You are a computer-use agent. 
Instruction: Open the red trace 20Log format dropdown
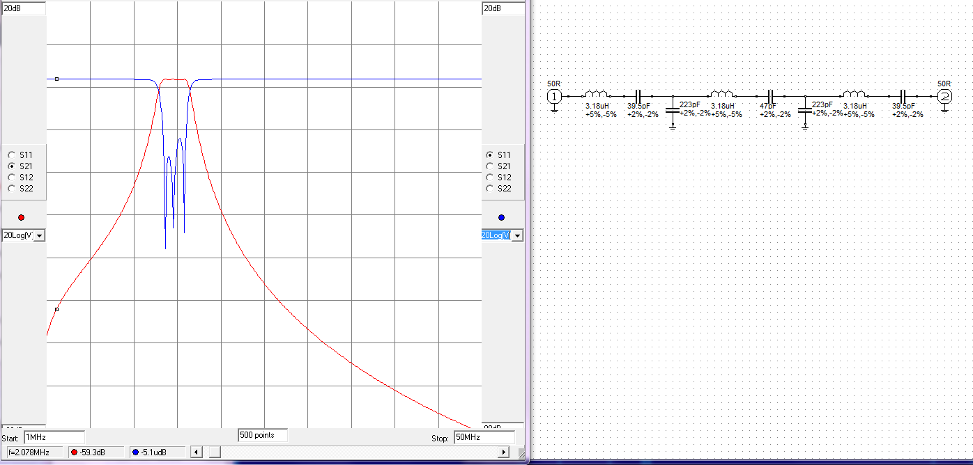pos(39,235)
